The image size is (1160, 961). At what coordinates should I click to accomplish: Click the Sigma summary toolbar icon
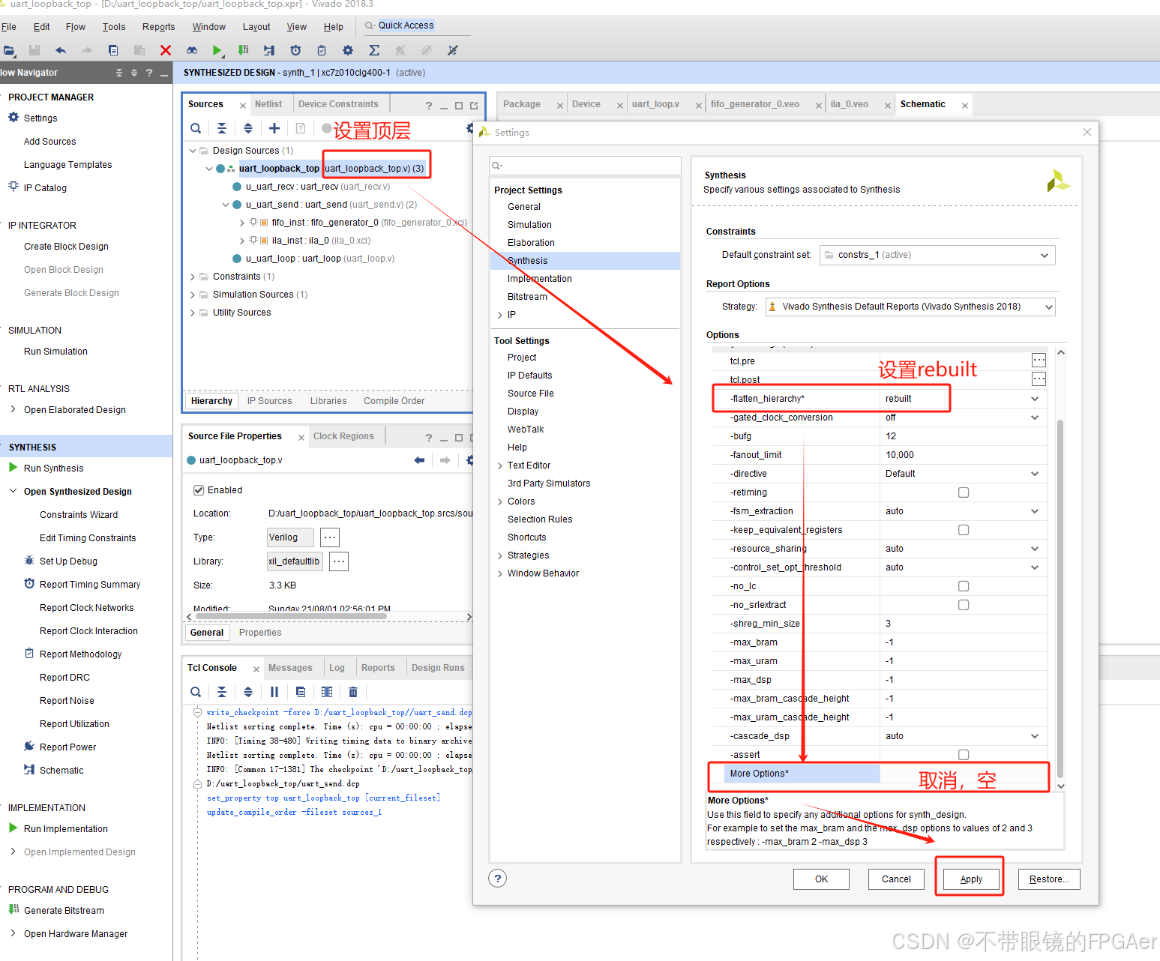(x=373, y=50)
